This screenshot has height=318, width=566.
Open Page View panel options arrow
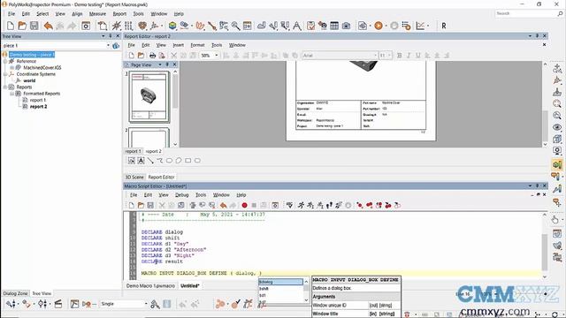(x=160, y=64)
